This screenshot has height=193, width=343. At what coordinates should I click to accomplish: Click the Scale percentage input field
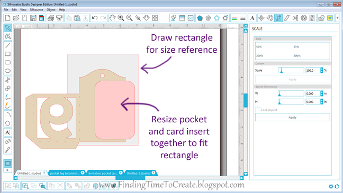tap(313, 70)
